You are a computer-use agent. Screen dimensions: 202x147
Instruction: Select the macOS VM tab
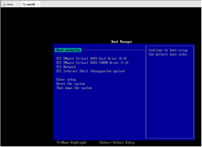31,4
